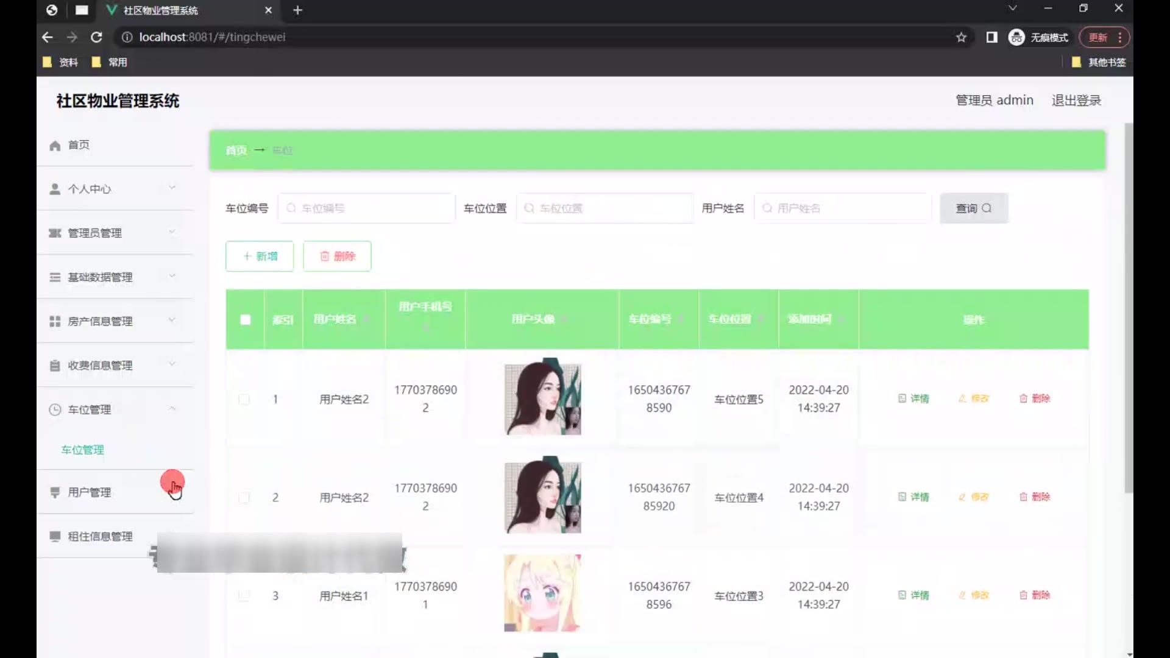Viewport: 1170px width, 658px height.
Task: Check the select-all checkbox in table header
Action: (246, 320)
